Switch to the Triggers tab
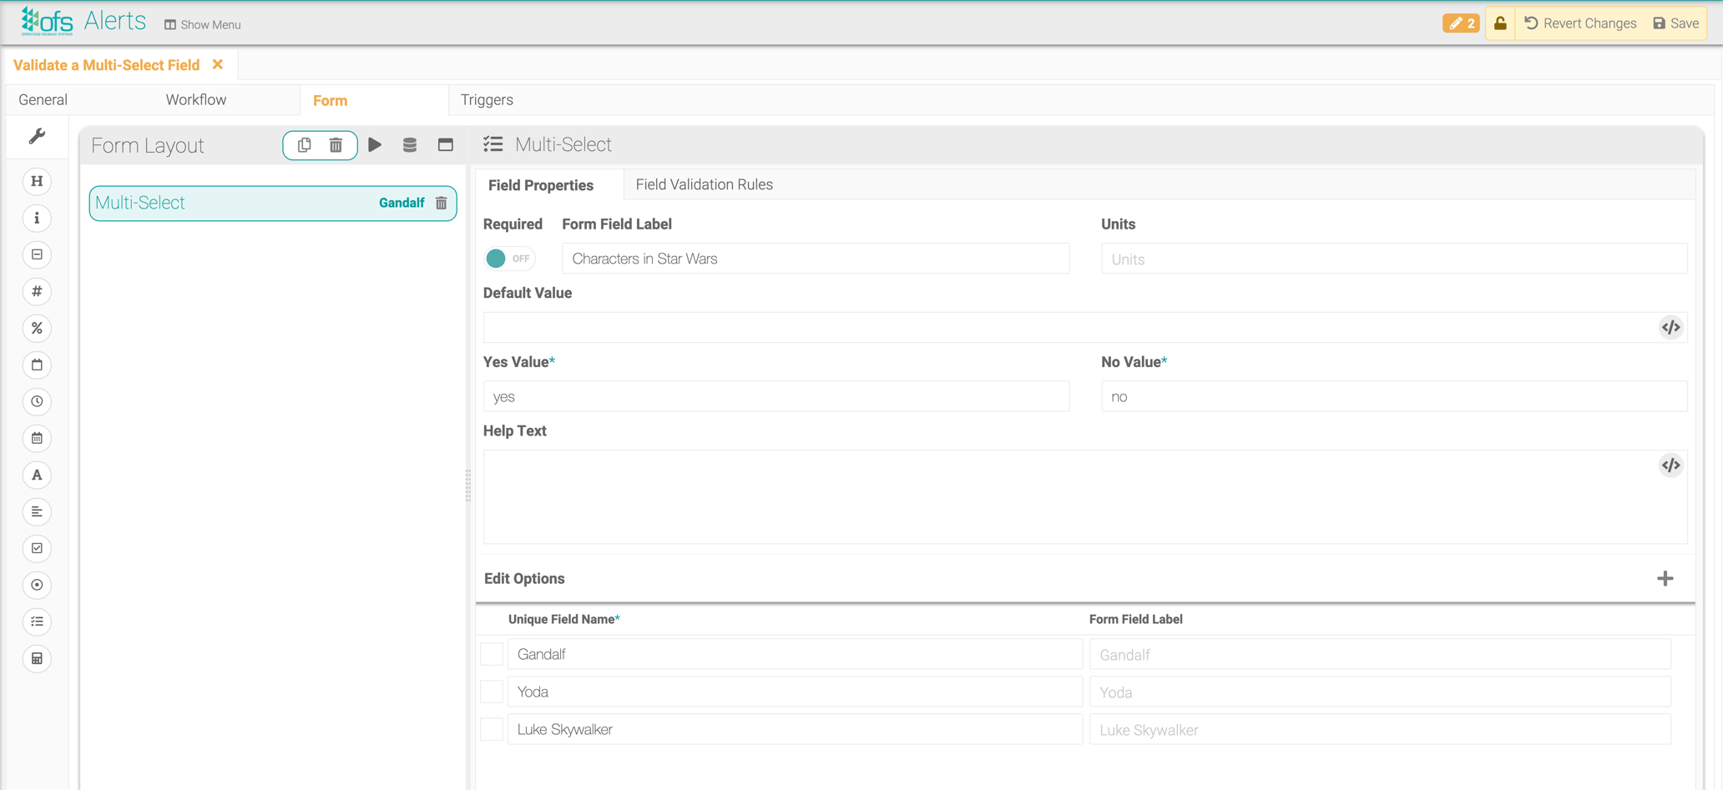The image size is (1723, 790). click(x=487, y=99)
